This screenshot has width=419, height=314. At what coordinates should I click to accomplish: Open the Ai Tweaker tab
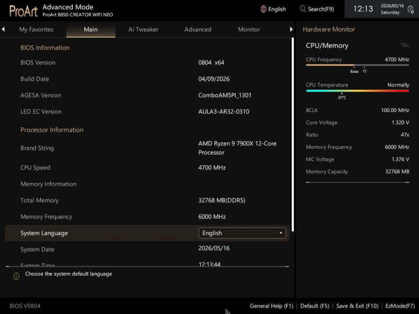(143, 29)
